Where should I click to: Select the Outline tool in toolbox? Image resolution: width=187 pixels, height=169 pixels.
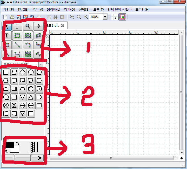[x=38, y=54]
